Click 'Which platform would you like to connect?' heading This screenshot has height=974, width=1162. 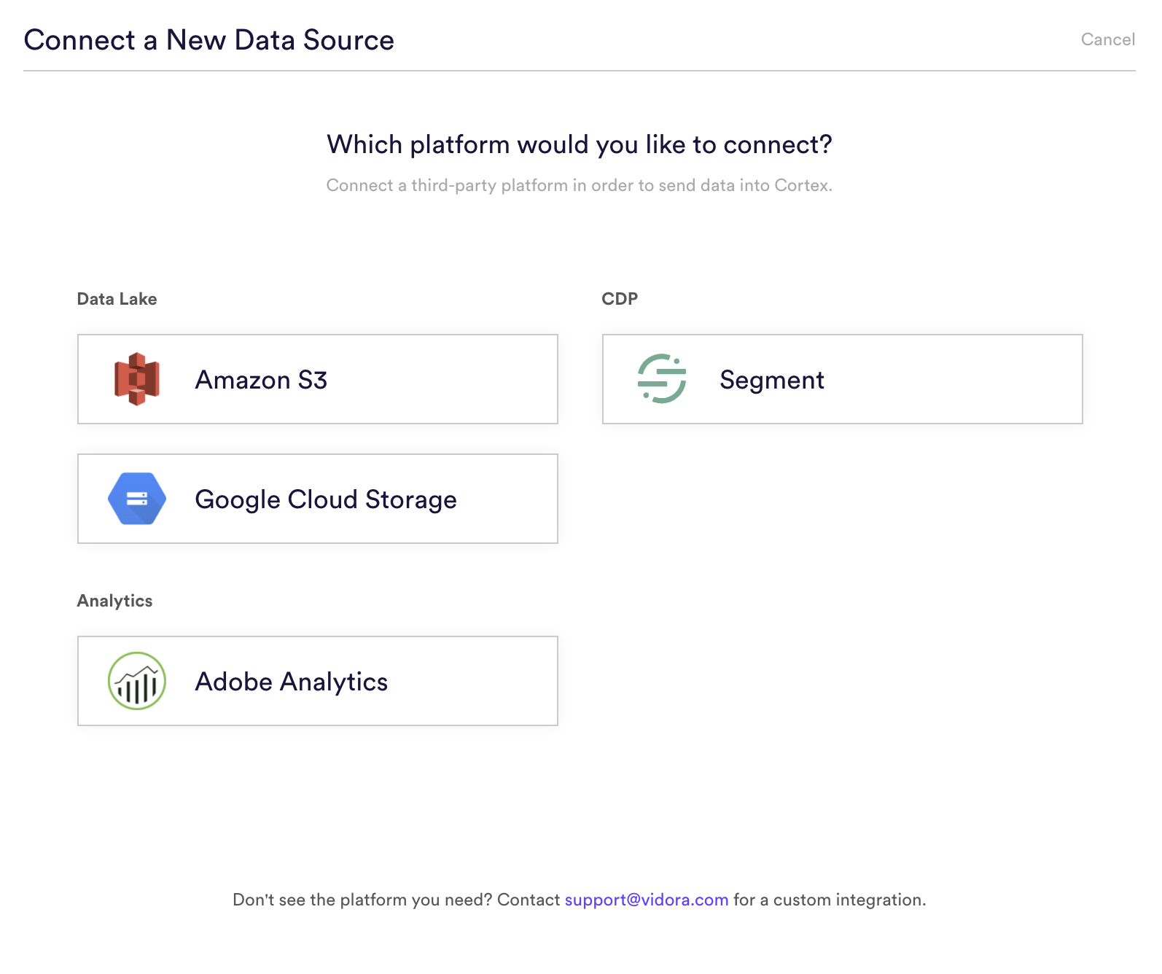click(x=580, y=144)
